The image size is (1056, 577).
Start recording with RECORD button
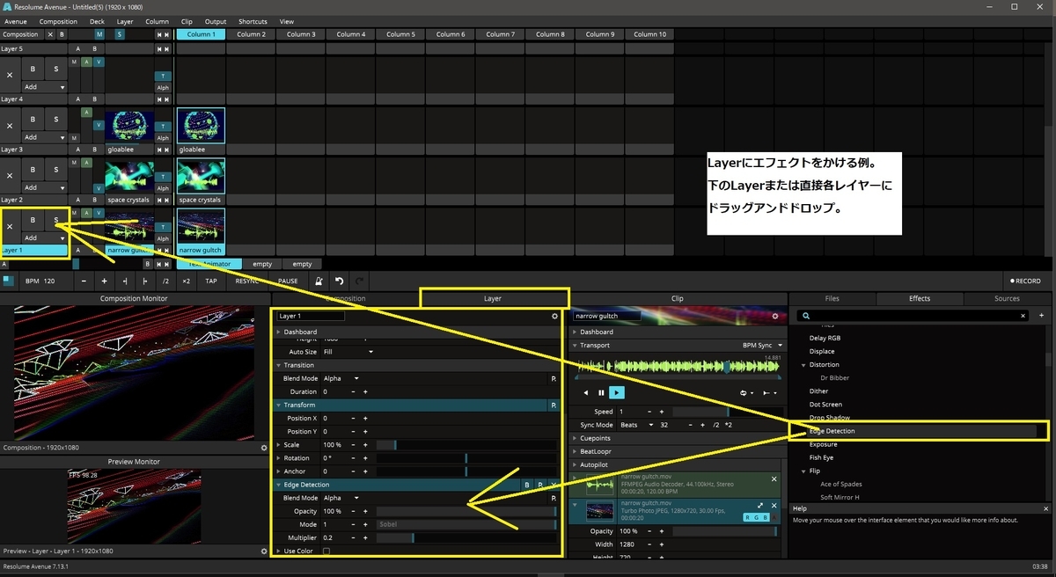[x=1026, y=281]
